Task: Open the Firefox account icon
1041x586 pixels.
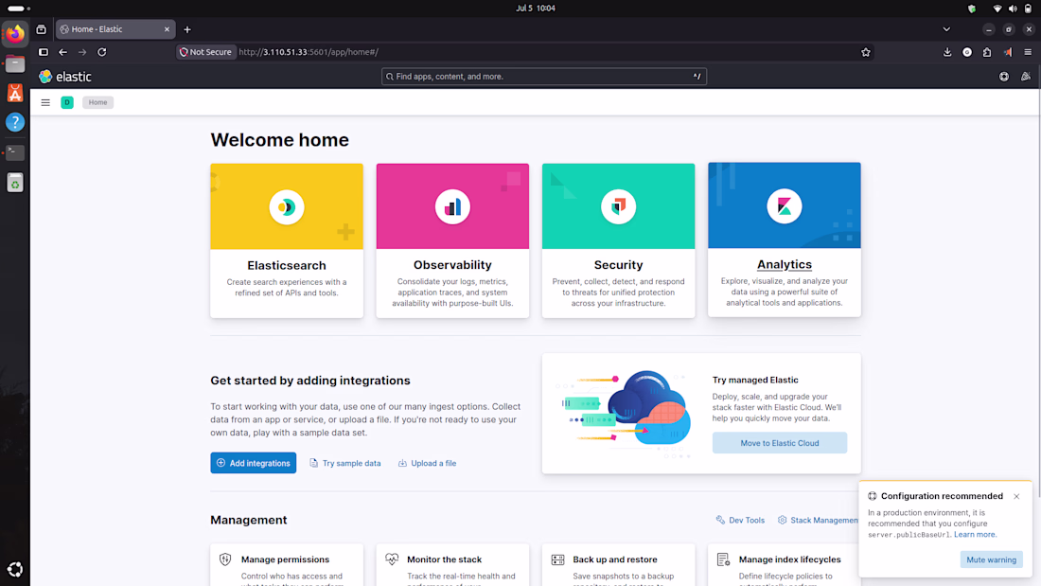Action: (967, 52)
